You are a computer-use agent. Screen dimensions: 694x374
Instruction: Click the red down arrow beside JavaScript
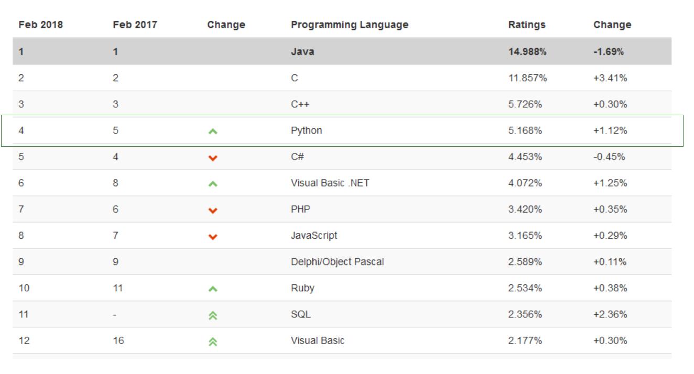[212, 236]
